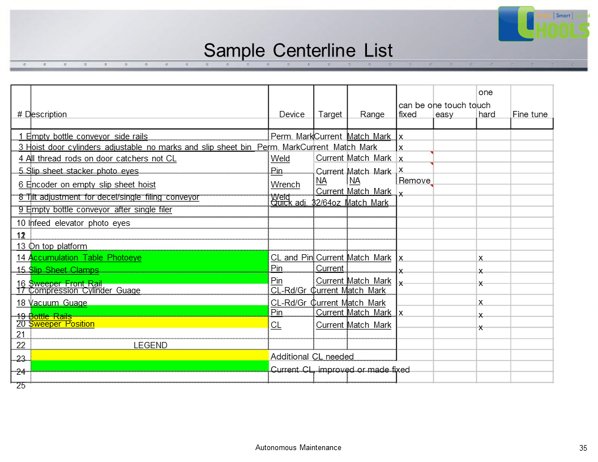Click the Device column header
Image resolution: width=598 pixels, height=462 pixels.
pos(292,114)
